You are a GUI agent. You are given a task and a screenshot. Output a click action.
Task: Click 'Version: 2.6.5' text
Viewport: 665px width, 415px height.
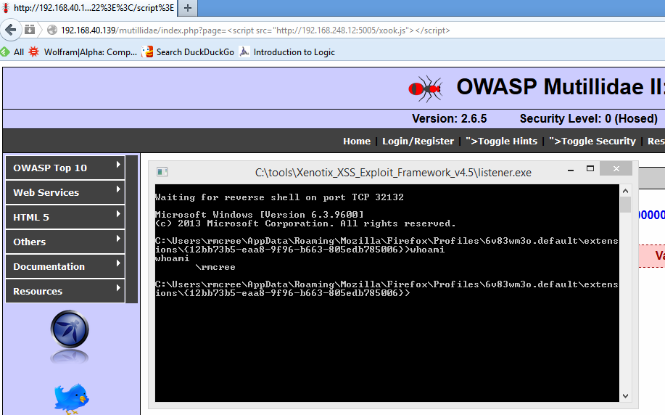tap(449, 118)
